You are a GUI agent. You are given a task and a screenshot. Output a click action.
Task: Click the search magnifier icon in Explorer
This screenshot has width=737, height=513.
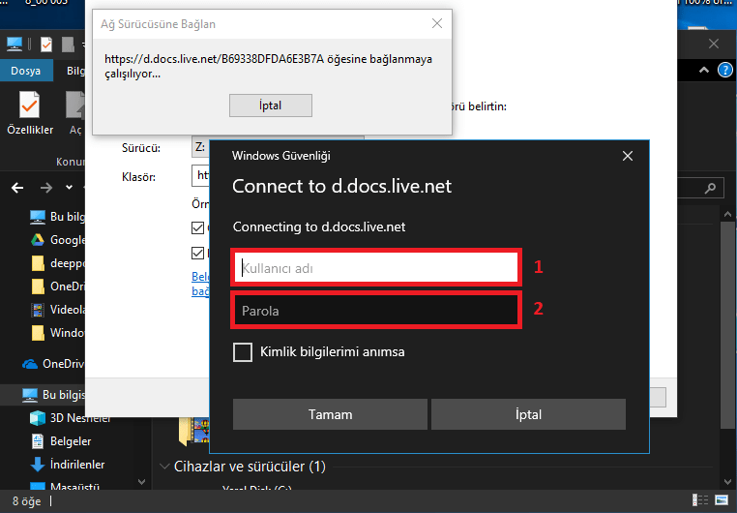[710, 188]
